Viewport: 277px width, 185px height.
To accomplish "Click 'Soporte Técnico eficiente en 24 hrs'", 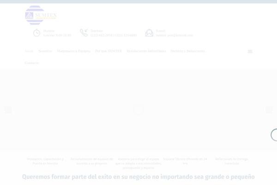I will [185, 161].
